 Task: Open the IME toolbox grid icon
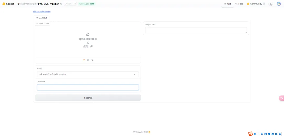[x=276, y=134]
